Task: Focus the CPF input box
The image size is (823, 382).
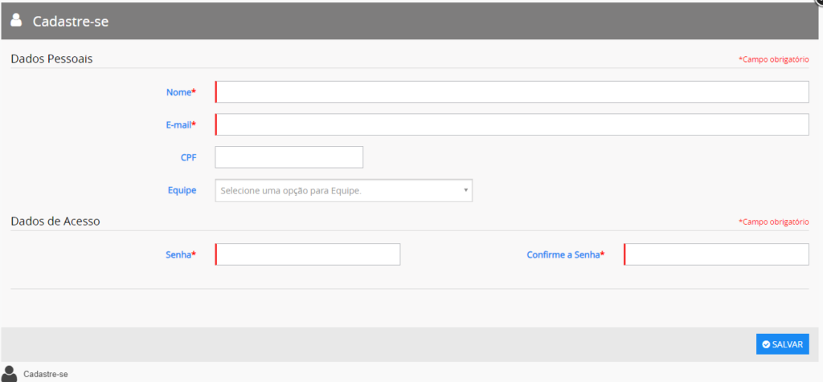Action: tap(289, 157)
